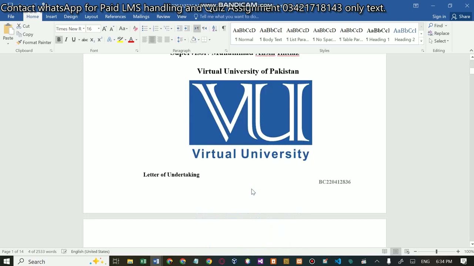The height and width of the screenshot is (266, 474).
Task: Open Change Case dropdown
Action: pos(123,29)
